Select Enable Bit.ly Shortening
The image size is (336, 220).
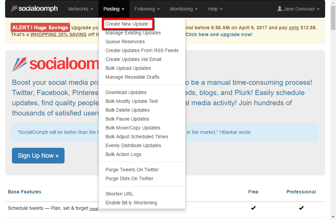coord(131,203)
